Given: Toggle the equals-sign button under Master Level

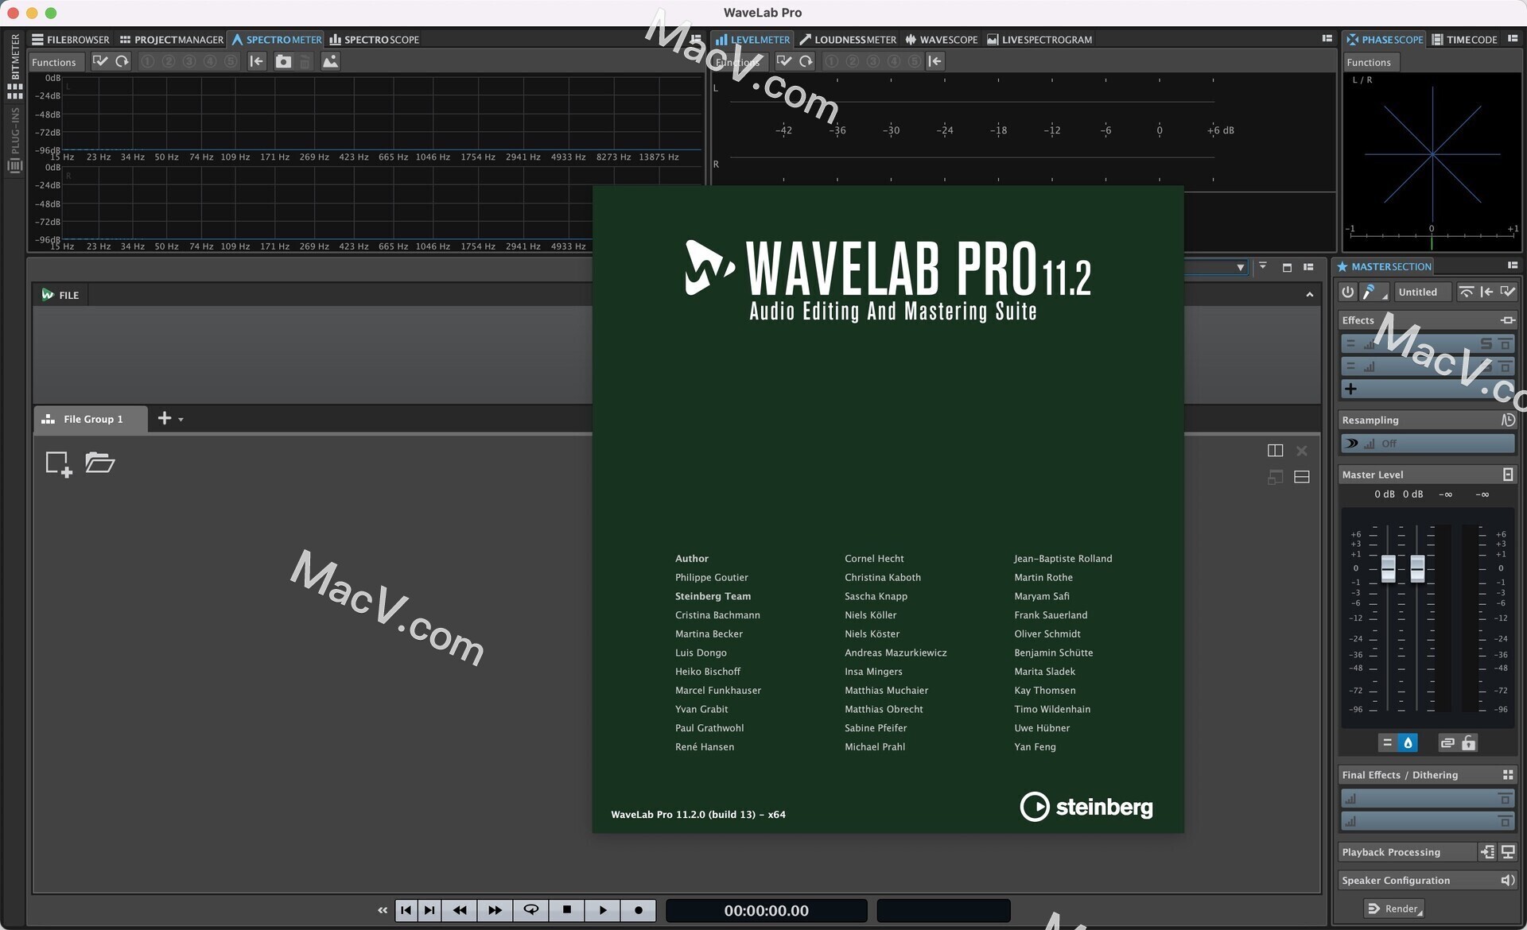Looking at the screenshot, I should [x=1387, y=742].
